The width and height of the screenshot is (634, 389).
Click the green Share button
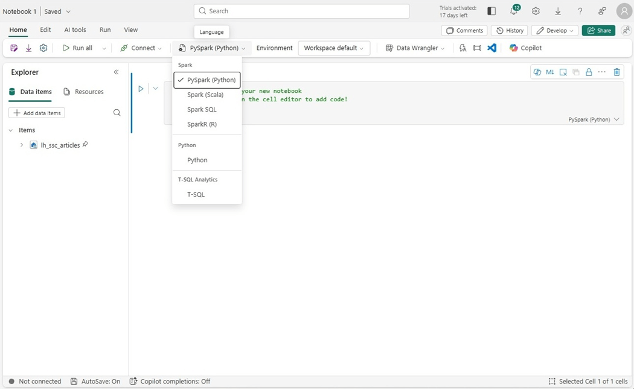pyautogui.click(x=598, y=31)
